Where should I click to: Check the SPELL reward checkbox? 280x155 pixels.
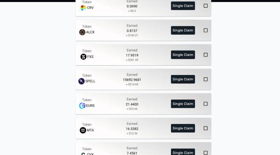(205, 79)
